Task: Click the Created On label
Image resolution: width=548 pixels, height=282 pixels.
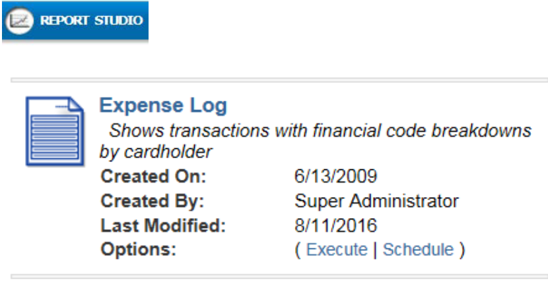Action: tap(153, 177)
